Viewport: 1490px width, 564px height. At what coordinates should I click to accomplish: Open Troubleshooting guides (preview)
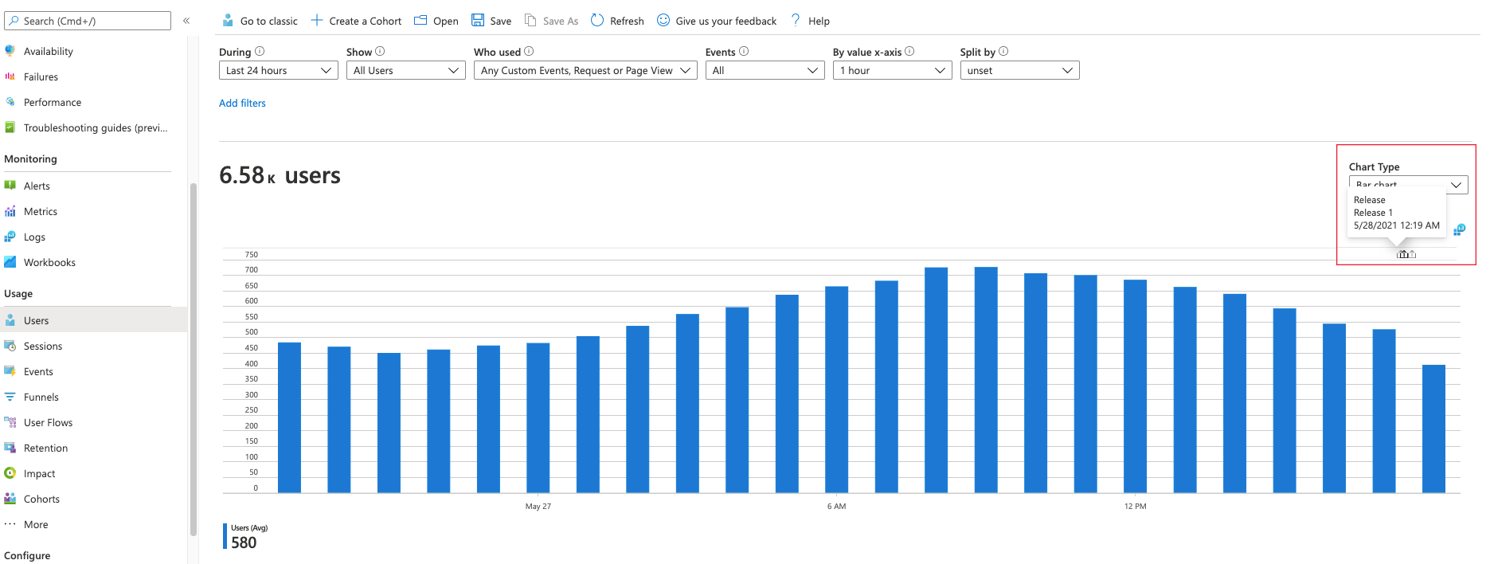(96, 127)
